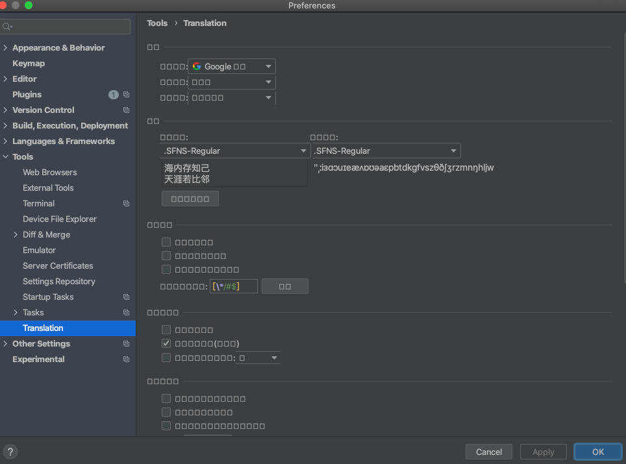Collapse the Tools section
Screen dimensions: 626x464
tap(5, 156)
